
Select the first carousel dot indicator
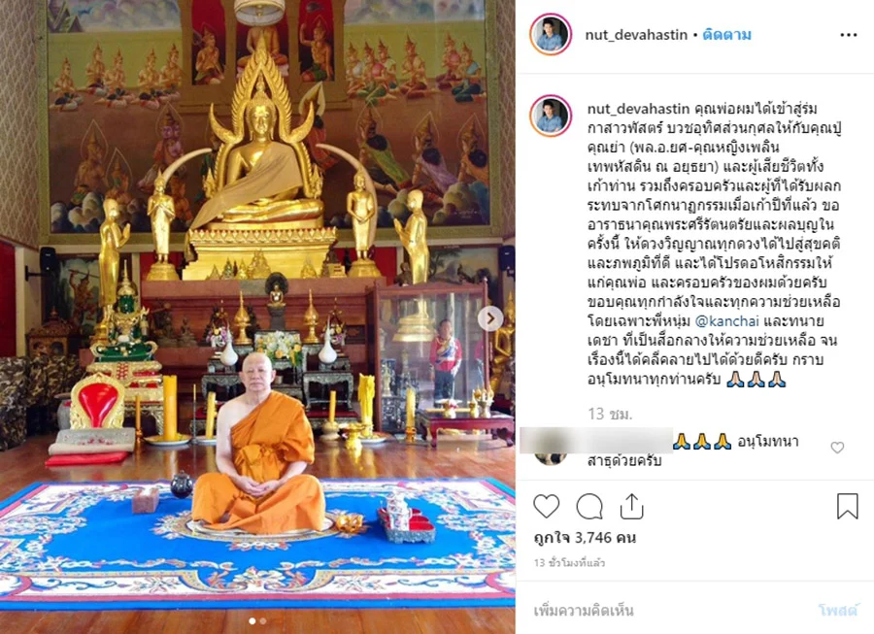[252, 620]
